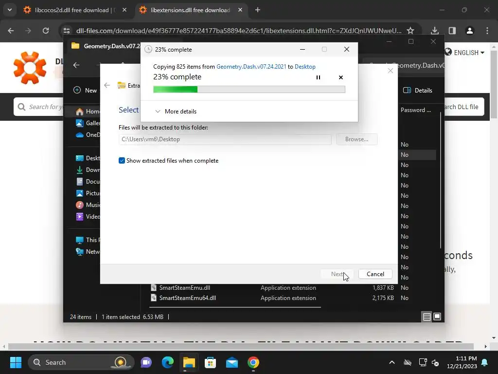Click Cancel in the extract wizard

pos(375,274)
